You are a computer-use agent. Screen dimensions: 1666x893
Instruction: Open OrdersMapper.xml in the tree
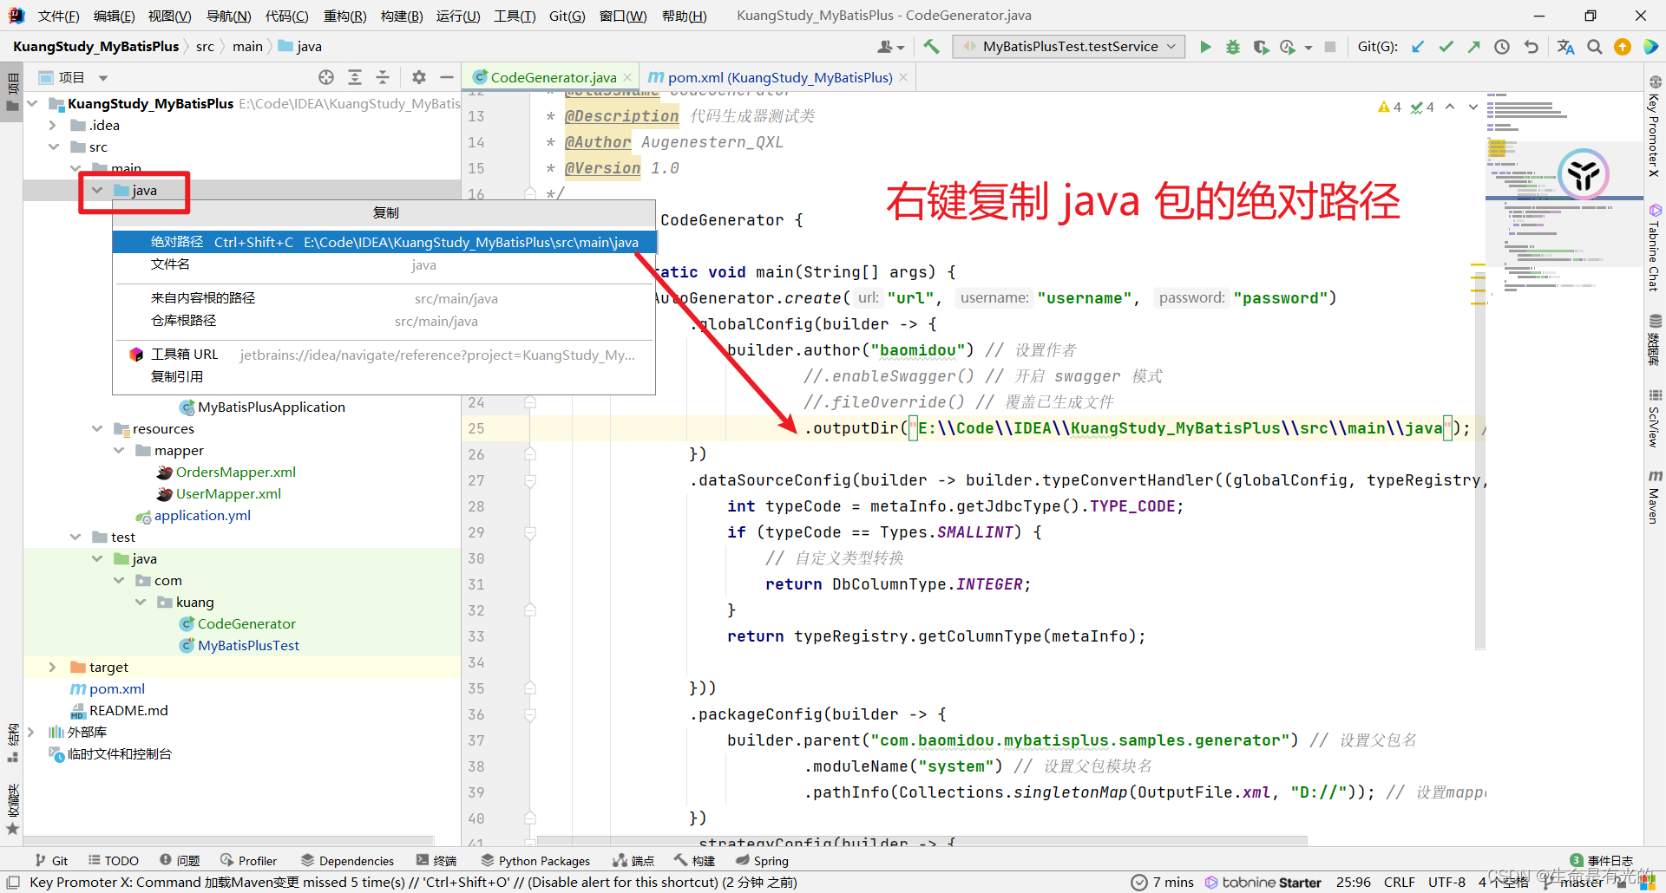pos(235,472)
